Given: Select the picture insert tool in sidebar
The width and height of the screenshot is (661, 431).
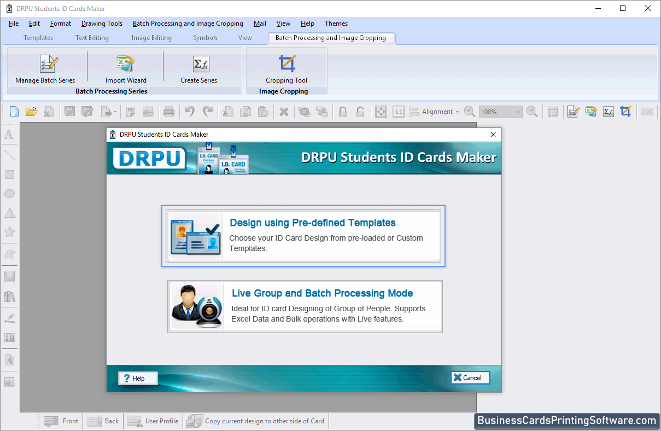Looking at the screenshot, I should 9,276.
